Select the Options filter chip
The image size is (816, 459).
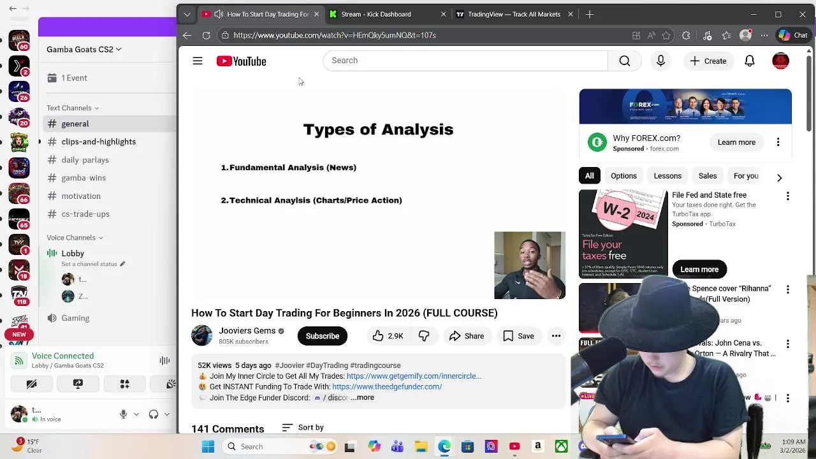coord(623,176)
